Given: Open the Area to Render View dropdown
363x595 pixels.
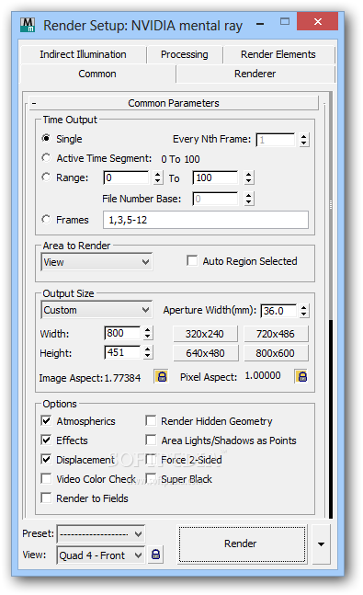Looking at the screenshot, I should coord(96,262).
